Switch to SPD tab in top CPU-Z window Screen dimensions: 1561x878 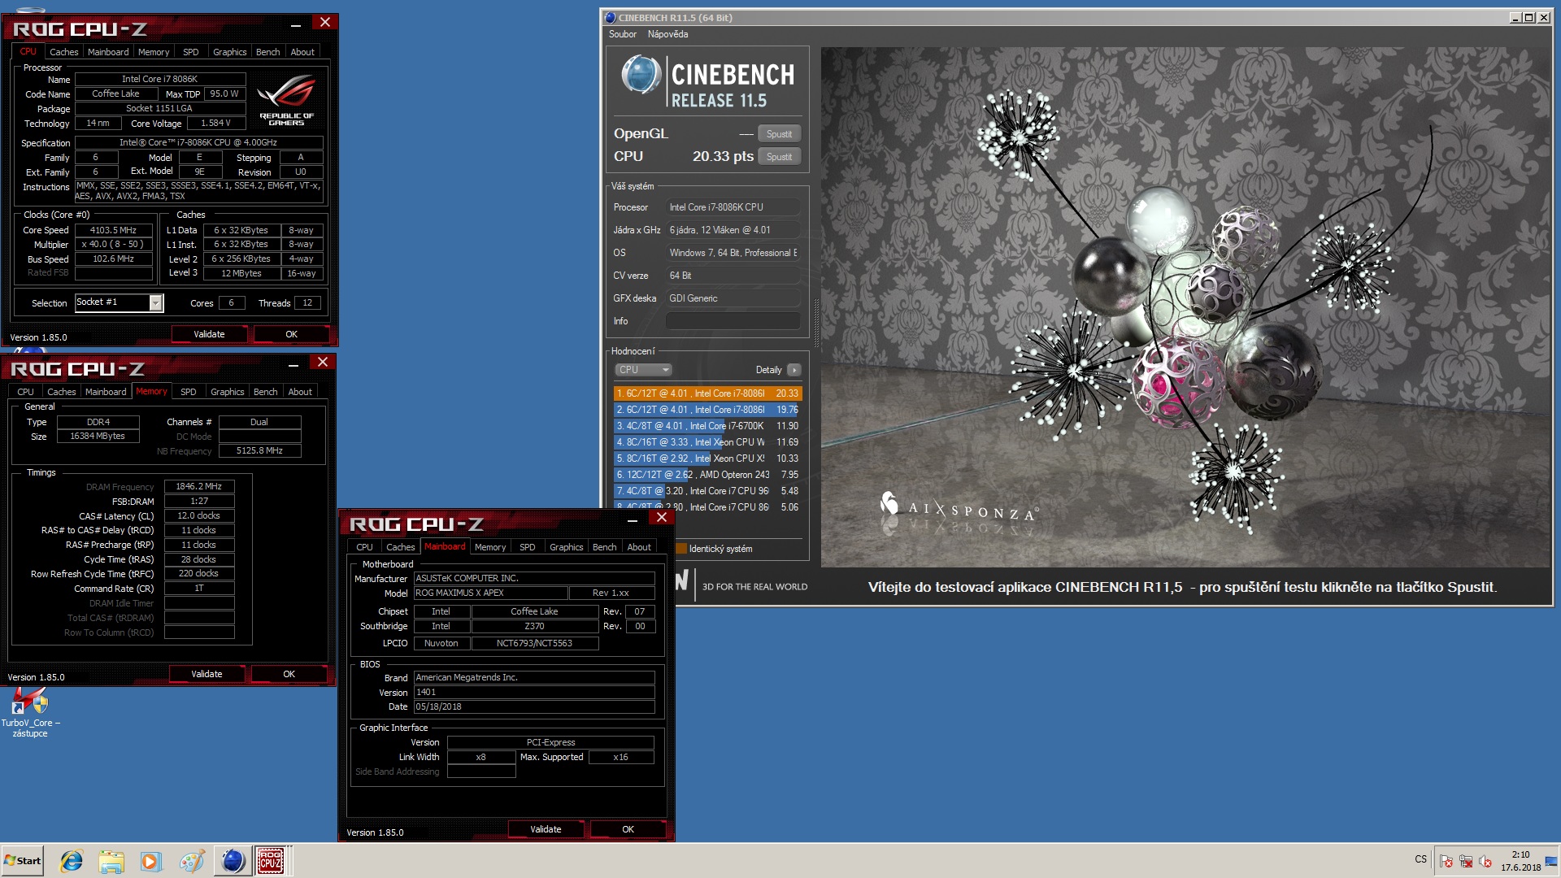pos(190,52)
